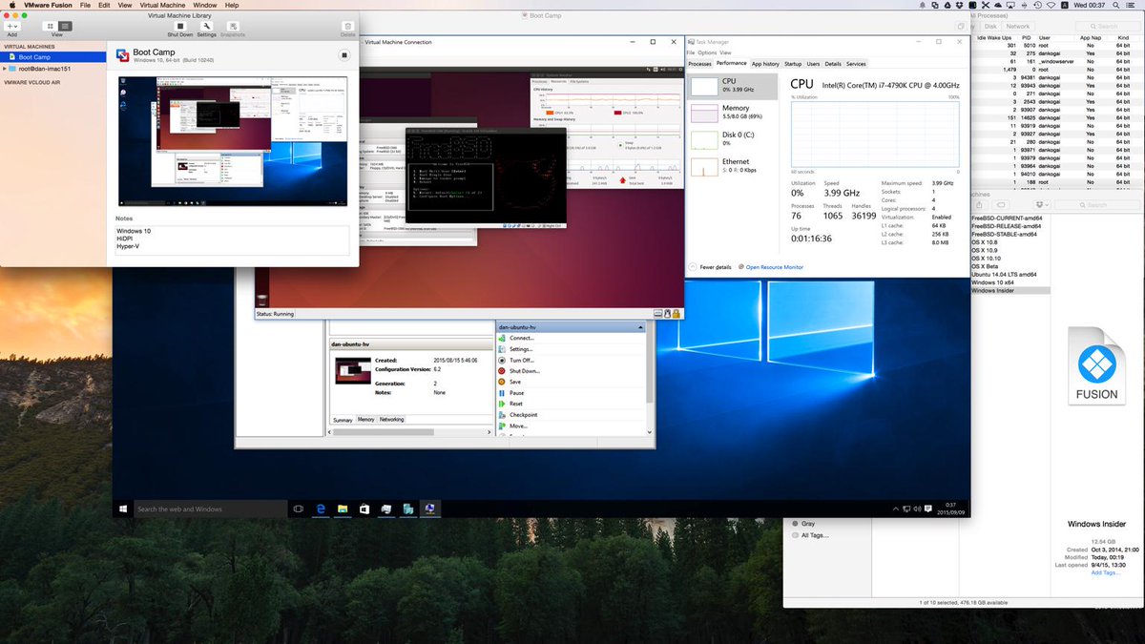Open File Explorer from taskbar
1145x644 pixels.
click(x=343, y=509)
